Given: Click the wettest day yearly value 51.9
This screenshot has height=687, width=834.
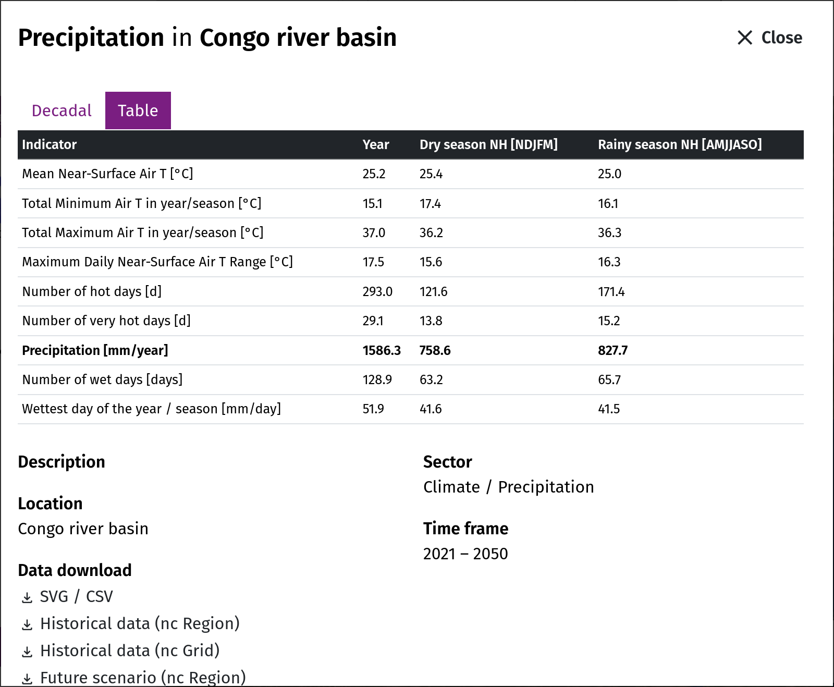Looking at the screenshot, I should click(373, 409).
